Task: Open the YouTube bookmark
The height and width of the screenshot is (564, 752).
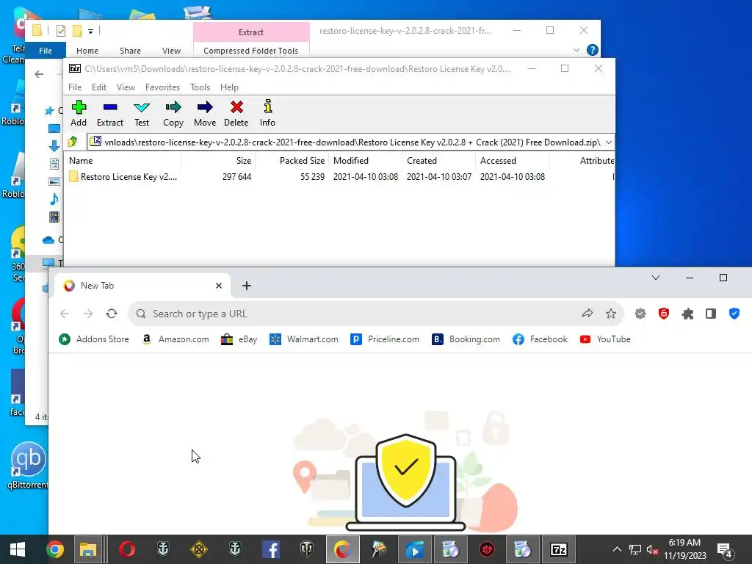Action: [605, 339]
